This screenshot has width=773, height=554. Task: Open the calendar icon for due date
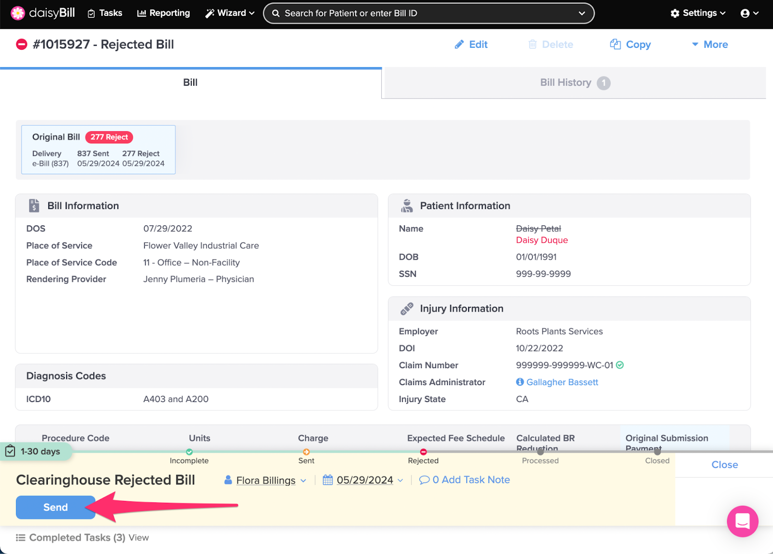pos(328,480)
